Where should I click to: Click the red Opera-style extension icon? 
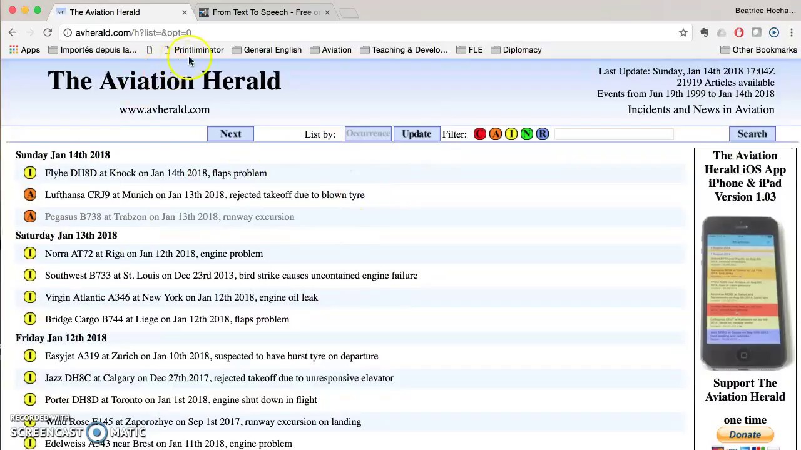coord(739,32)
